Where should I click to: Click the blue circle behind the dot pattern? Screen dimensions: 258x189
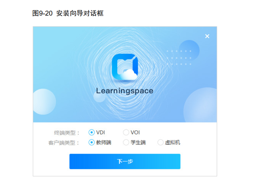point(189,50)
